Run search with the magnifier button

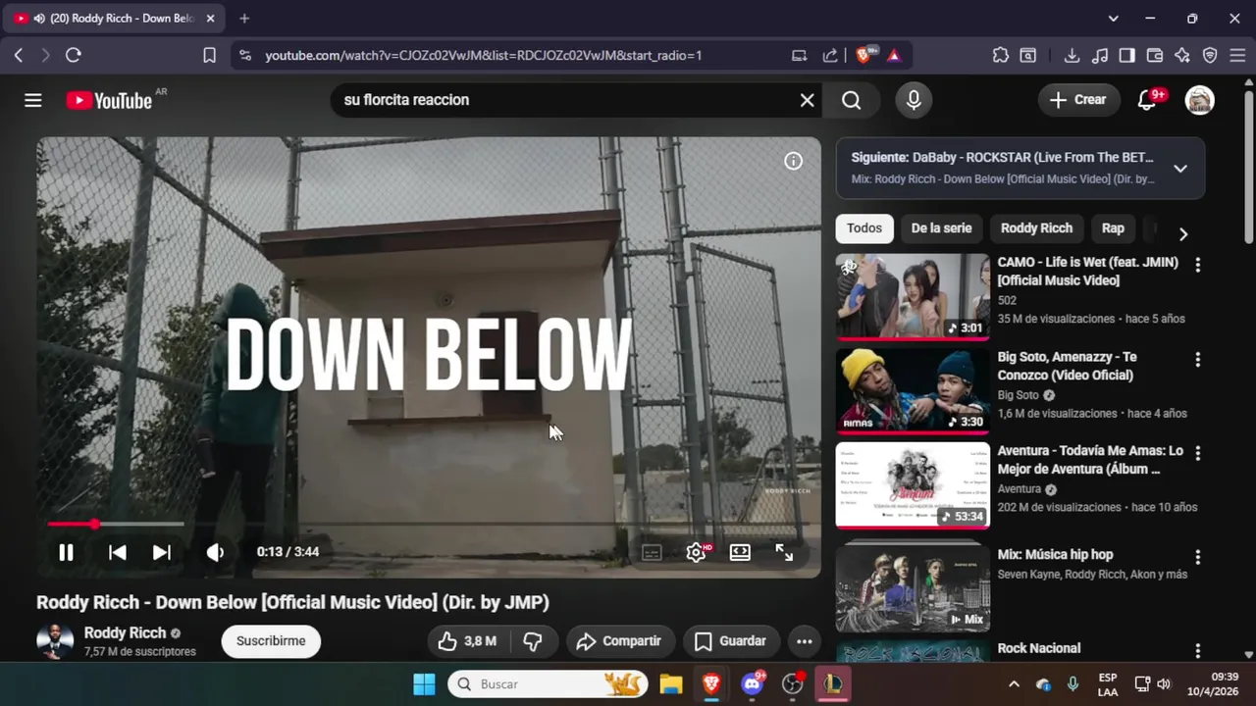coord(851,100)
